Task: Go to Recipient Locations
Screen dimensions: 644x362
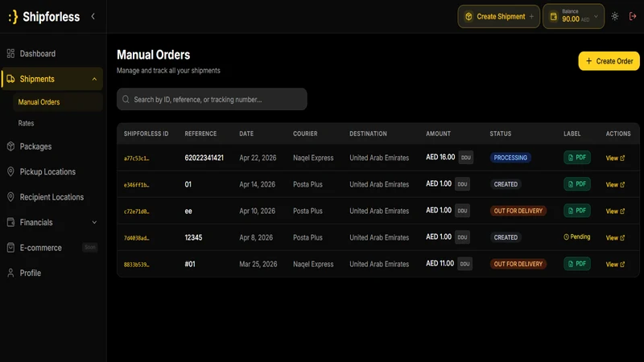Action: coord(52,197)
